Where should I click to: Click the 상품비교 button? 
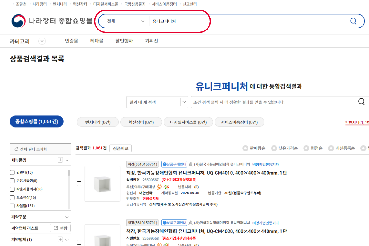point(121,148)
